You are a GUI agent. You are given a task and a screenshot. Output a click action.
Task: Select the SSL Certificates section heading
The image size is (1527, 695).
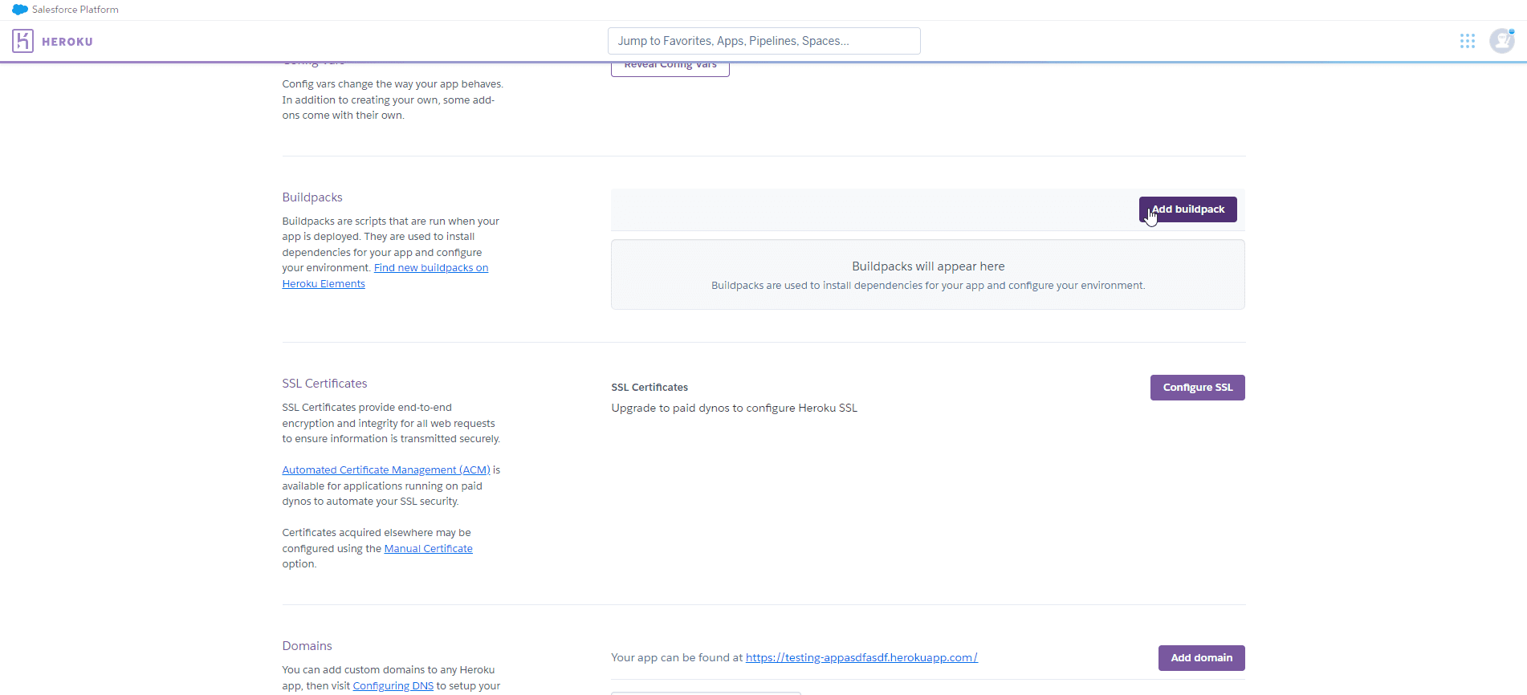[324, 384]
